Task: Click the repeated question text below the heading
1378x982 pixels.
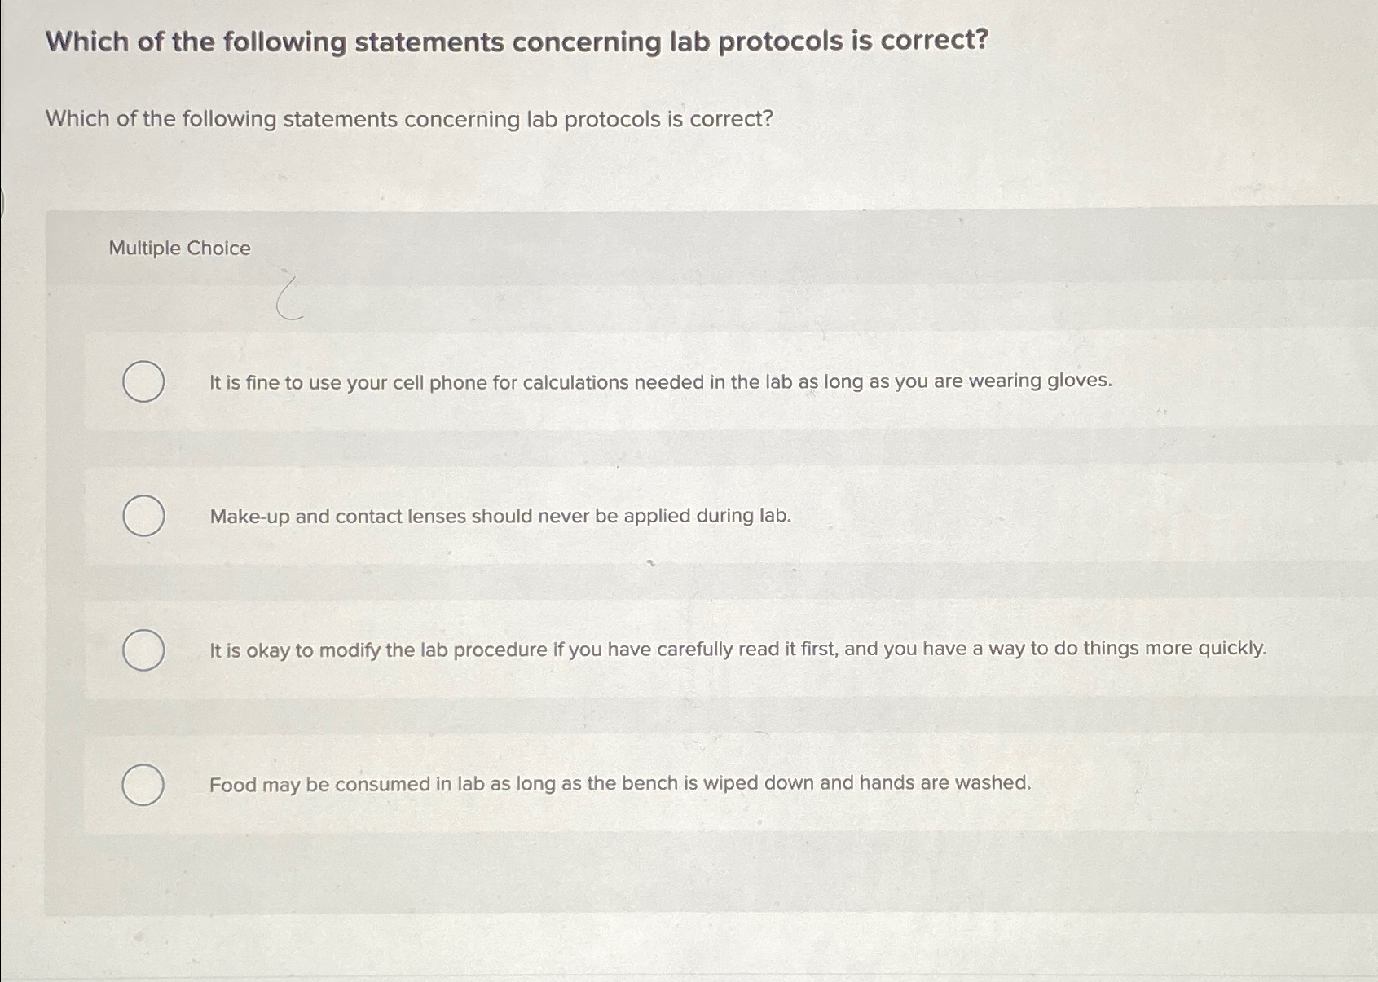Action: [409, 119]
